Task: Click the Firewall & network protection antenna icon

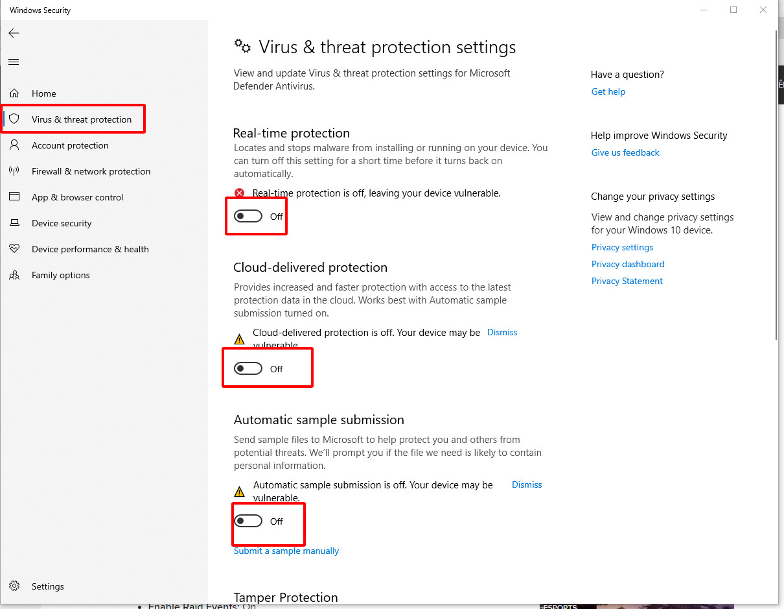Action: pos(14,171)
